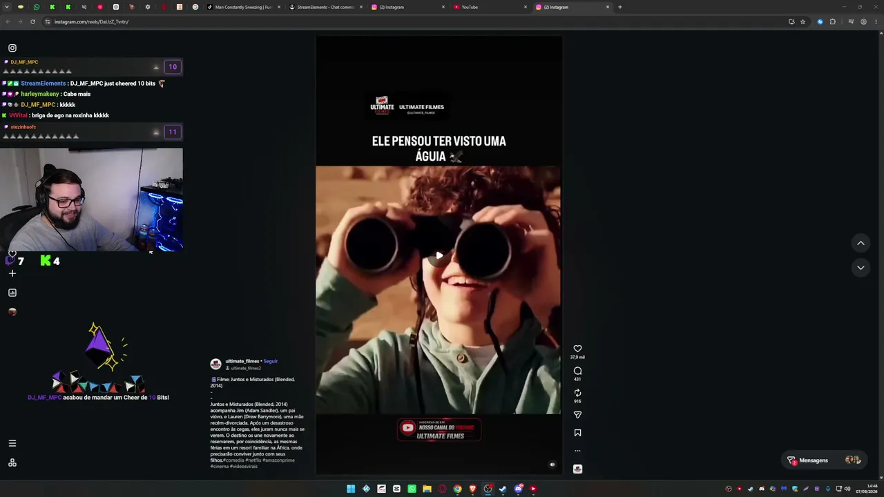The width and height of the screenshot is (884, 497).
Task: Go to the previous reel with up arrow
Action: click(x=861, y=243)
